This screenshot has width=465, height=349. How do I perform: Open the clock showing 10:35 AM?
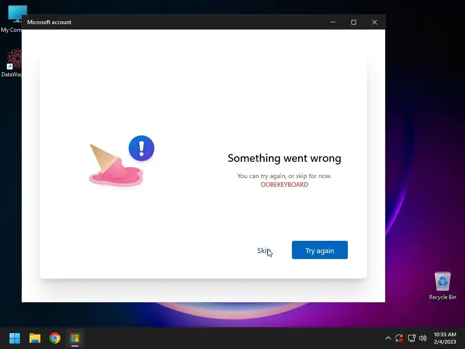click(x=445, y=338)
